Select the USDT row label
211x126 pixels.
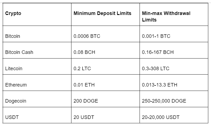click(x=11, y=117)
